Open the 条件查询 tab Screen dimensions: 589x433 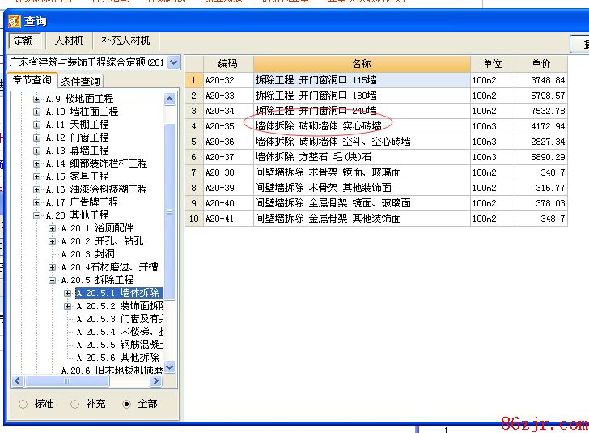tap(81, 81)
